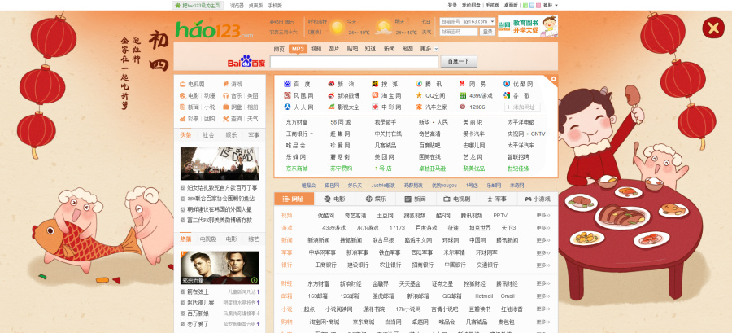Click the 彩票 category icon in sidebar
This screenshot has height=333, width=732.
[x=182, y=119]
